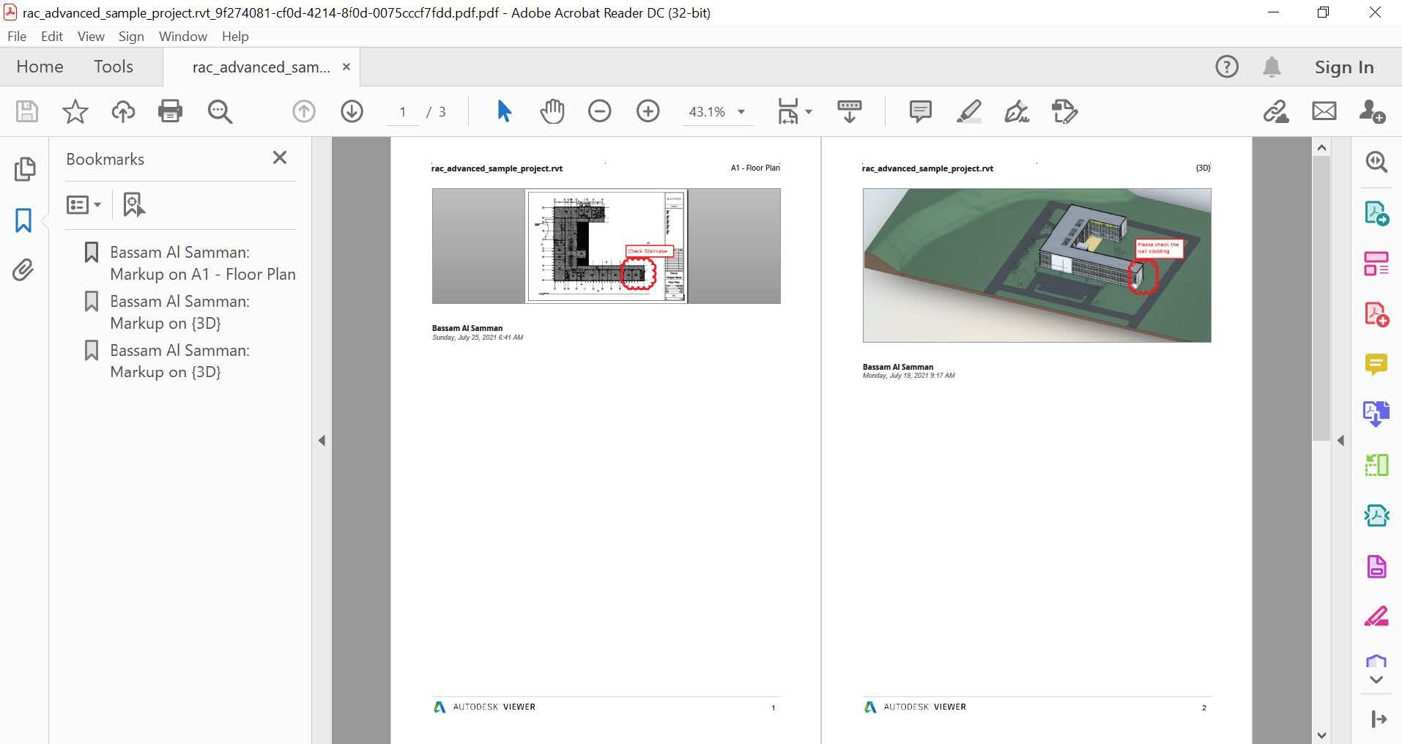Click the floor plan markup image
Image resolution: width=1402 pixels, height=744 pixels.
pos(607,246)
